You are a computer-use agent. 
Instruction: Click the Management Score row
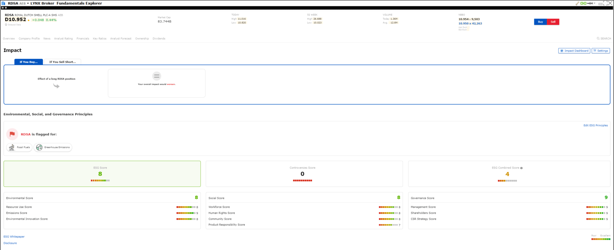tap(509, 207)
